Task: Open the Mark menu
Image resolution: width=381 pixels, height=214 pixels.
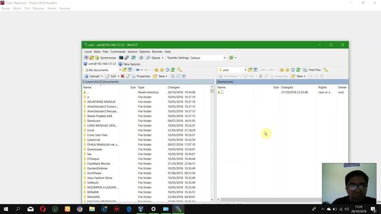Action: pyautogui.click(x=97, y=52)
